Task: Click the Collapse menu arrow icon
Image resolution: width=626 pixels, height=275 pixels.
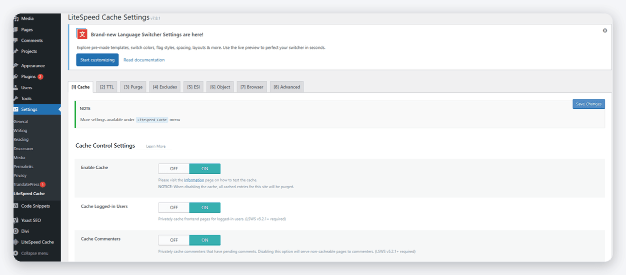Action: tap(16, 253)
